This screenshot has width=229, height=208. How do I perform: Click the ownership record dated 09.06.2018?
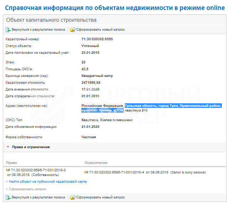(36, 172)
